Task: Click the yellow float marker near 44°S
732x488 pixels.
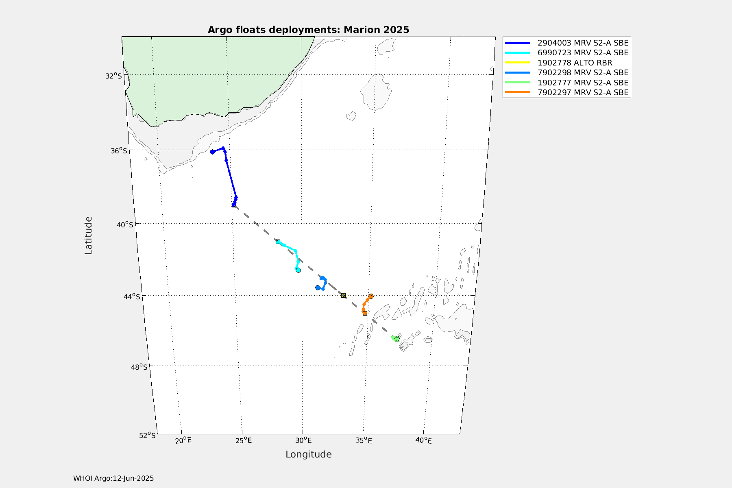Action: coord(344,295)
